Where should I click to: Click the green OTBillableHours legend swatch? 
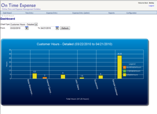124,71
